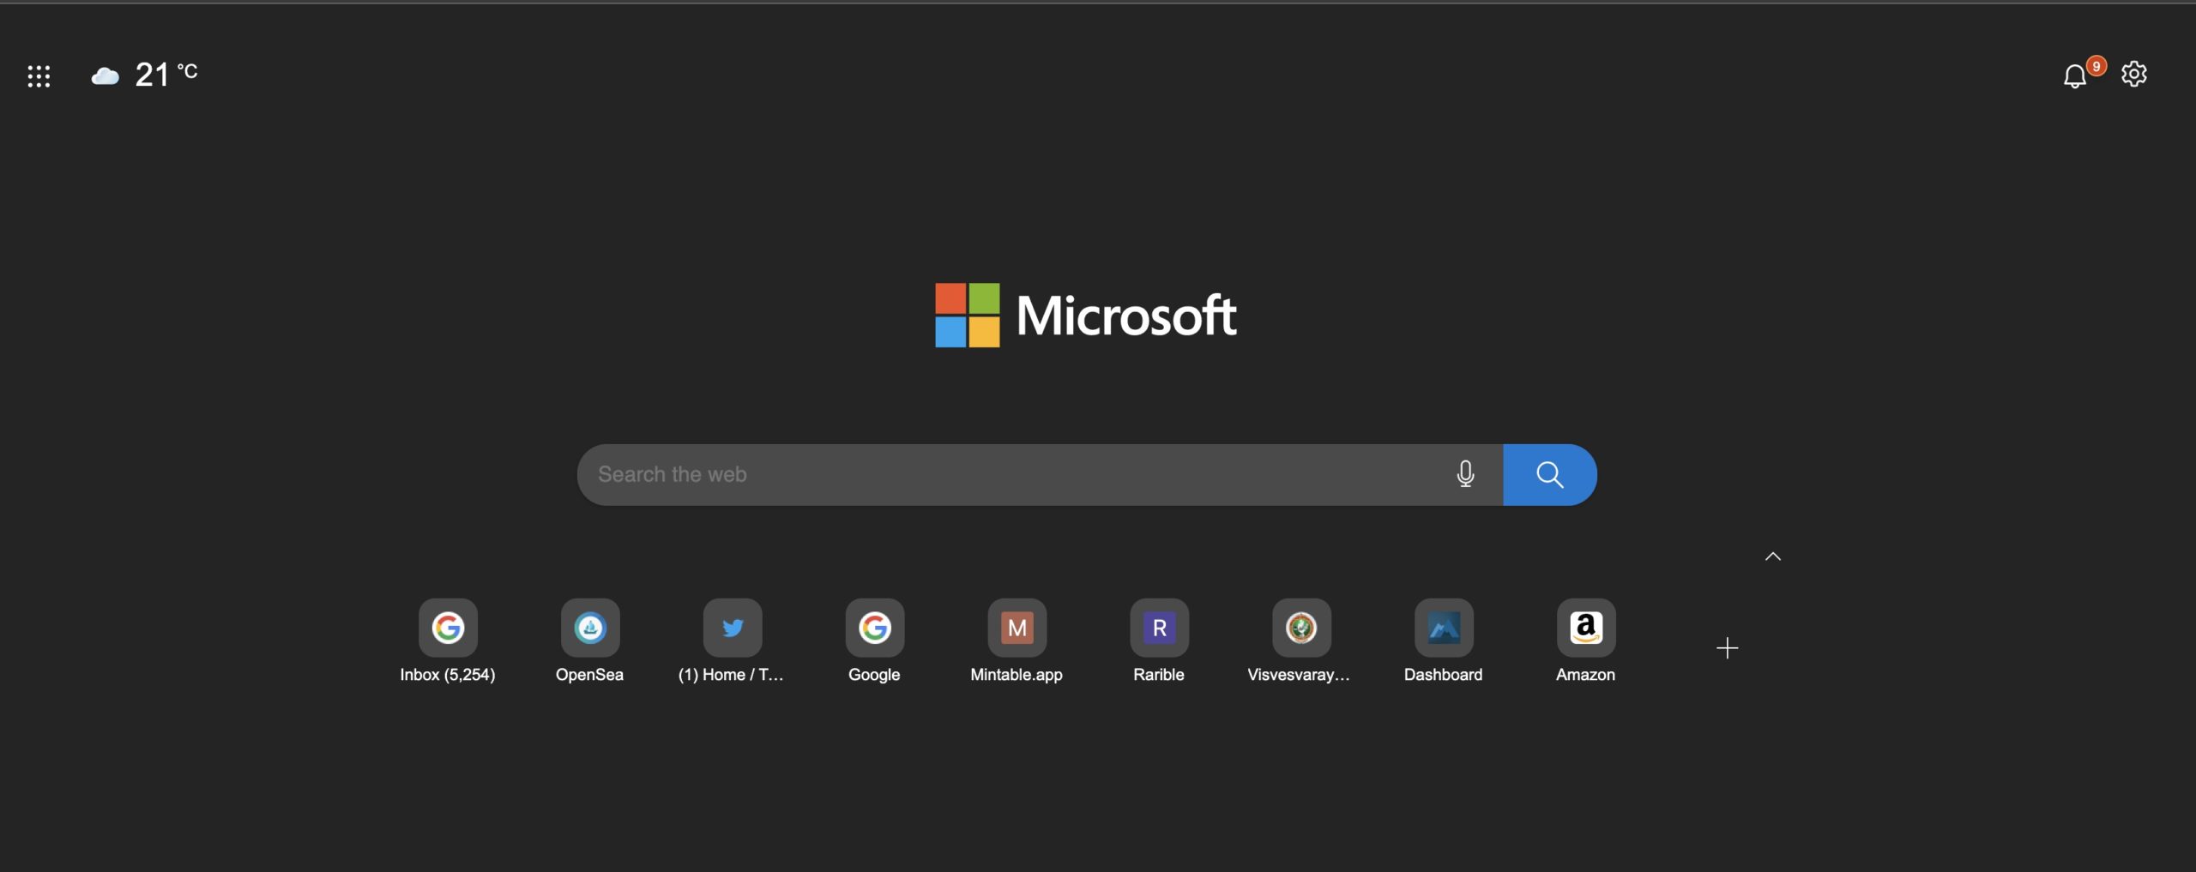The height and width of the screenshot is (872, 2196).
Task: Open the Rarible quick link
Action: (1159, 640)
